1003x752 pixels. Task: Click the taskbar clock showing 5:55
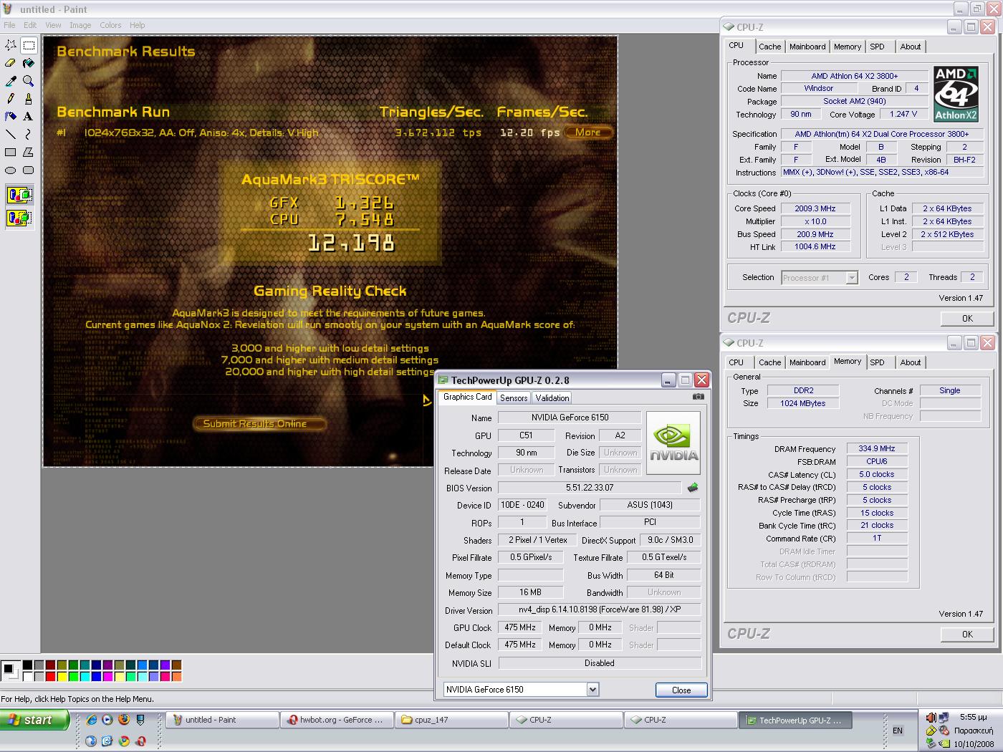click(x=973, y=717)
